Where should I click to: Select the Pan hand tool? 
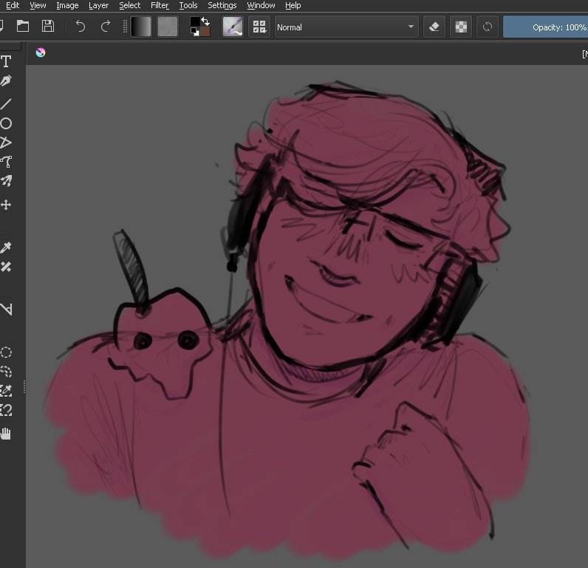pyautogui.click(x=6, y=434)
